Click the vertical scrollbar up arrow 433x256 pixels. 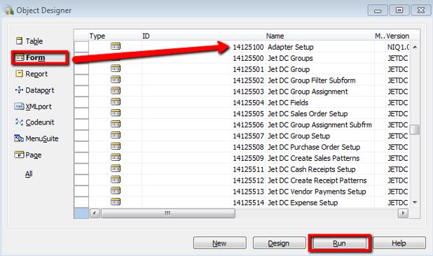[x=415, y=47]
